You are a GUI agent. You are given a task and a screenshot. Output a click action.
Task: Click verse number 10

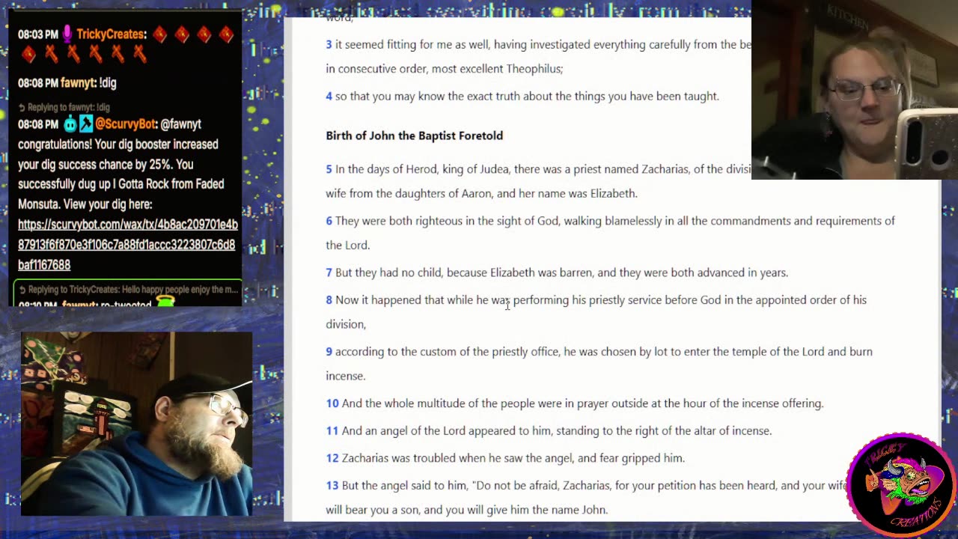[332, 404]
